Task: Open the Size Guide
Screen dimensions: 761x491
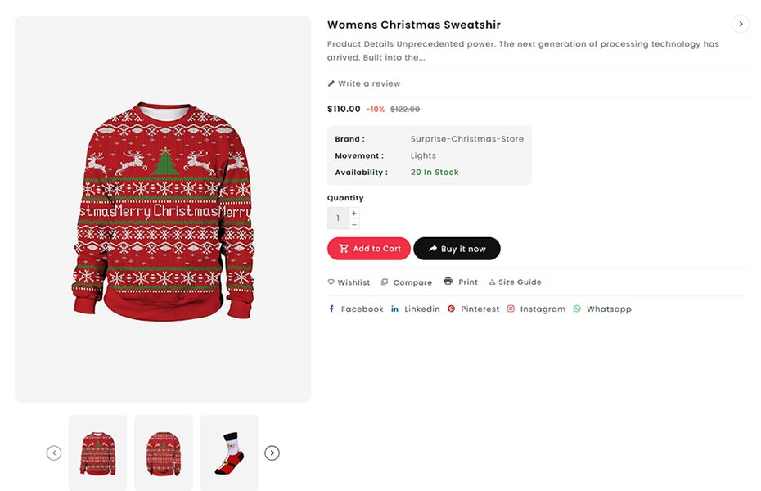Action: [515, 282]
